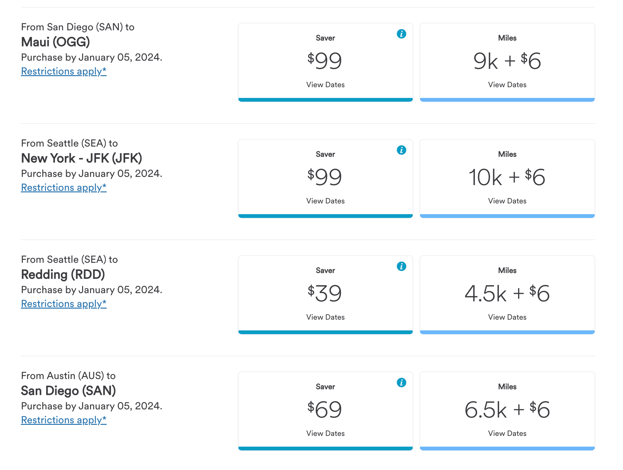Click the Redding (RDD) destination heading
The image size is (623, 470).
coord(63,274)
